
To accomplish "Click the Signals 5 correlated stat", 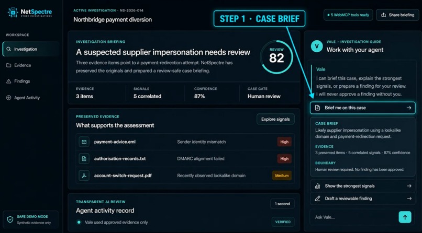I will point(147,93).
